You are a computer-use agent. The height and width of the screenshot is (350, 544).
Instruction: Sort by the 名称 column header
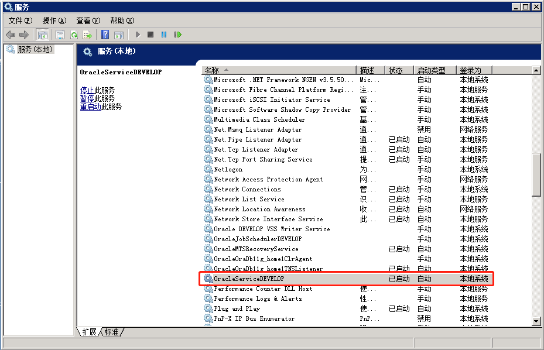tap(279, 70)
